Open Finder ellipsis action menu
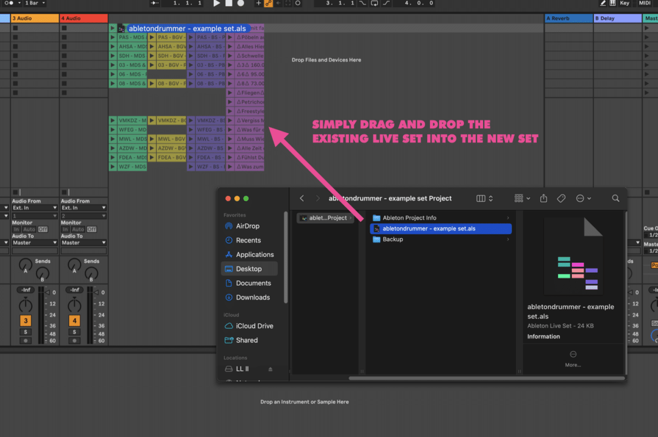This screenshot has height=437, width=658. (x=582, y=198)
